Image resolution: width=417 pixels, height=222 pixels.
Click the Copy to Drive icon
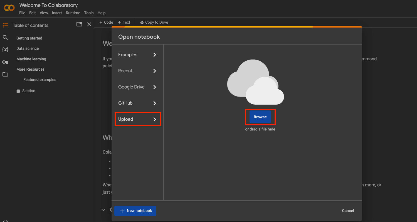coord(142,22)
